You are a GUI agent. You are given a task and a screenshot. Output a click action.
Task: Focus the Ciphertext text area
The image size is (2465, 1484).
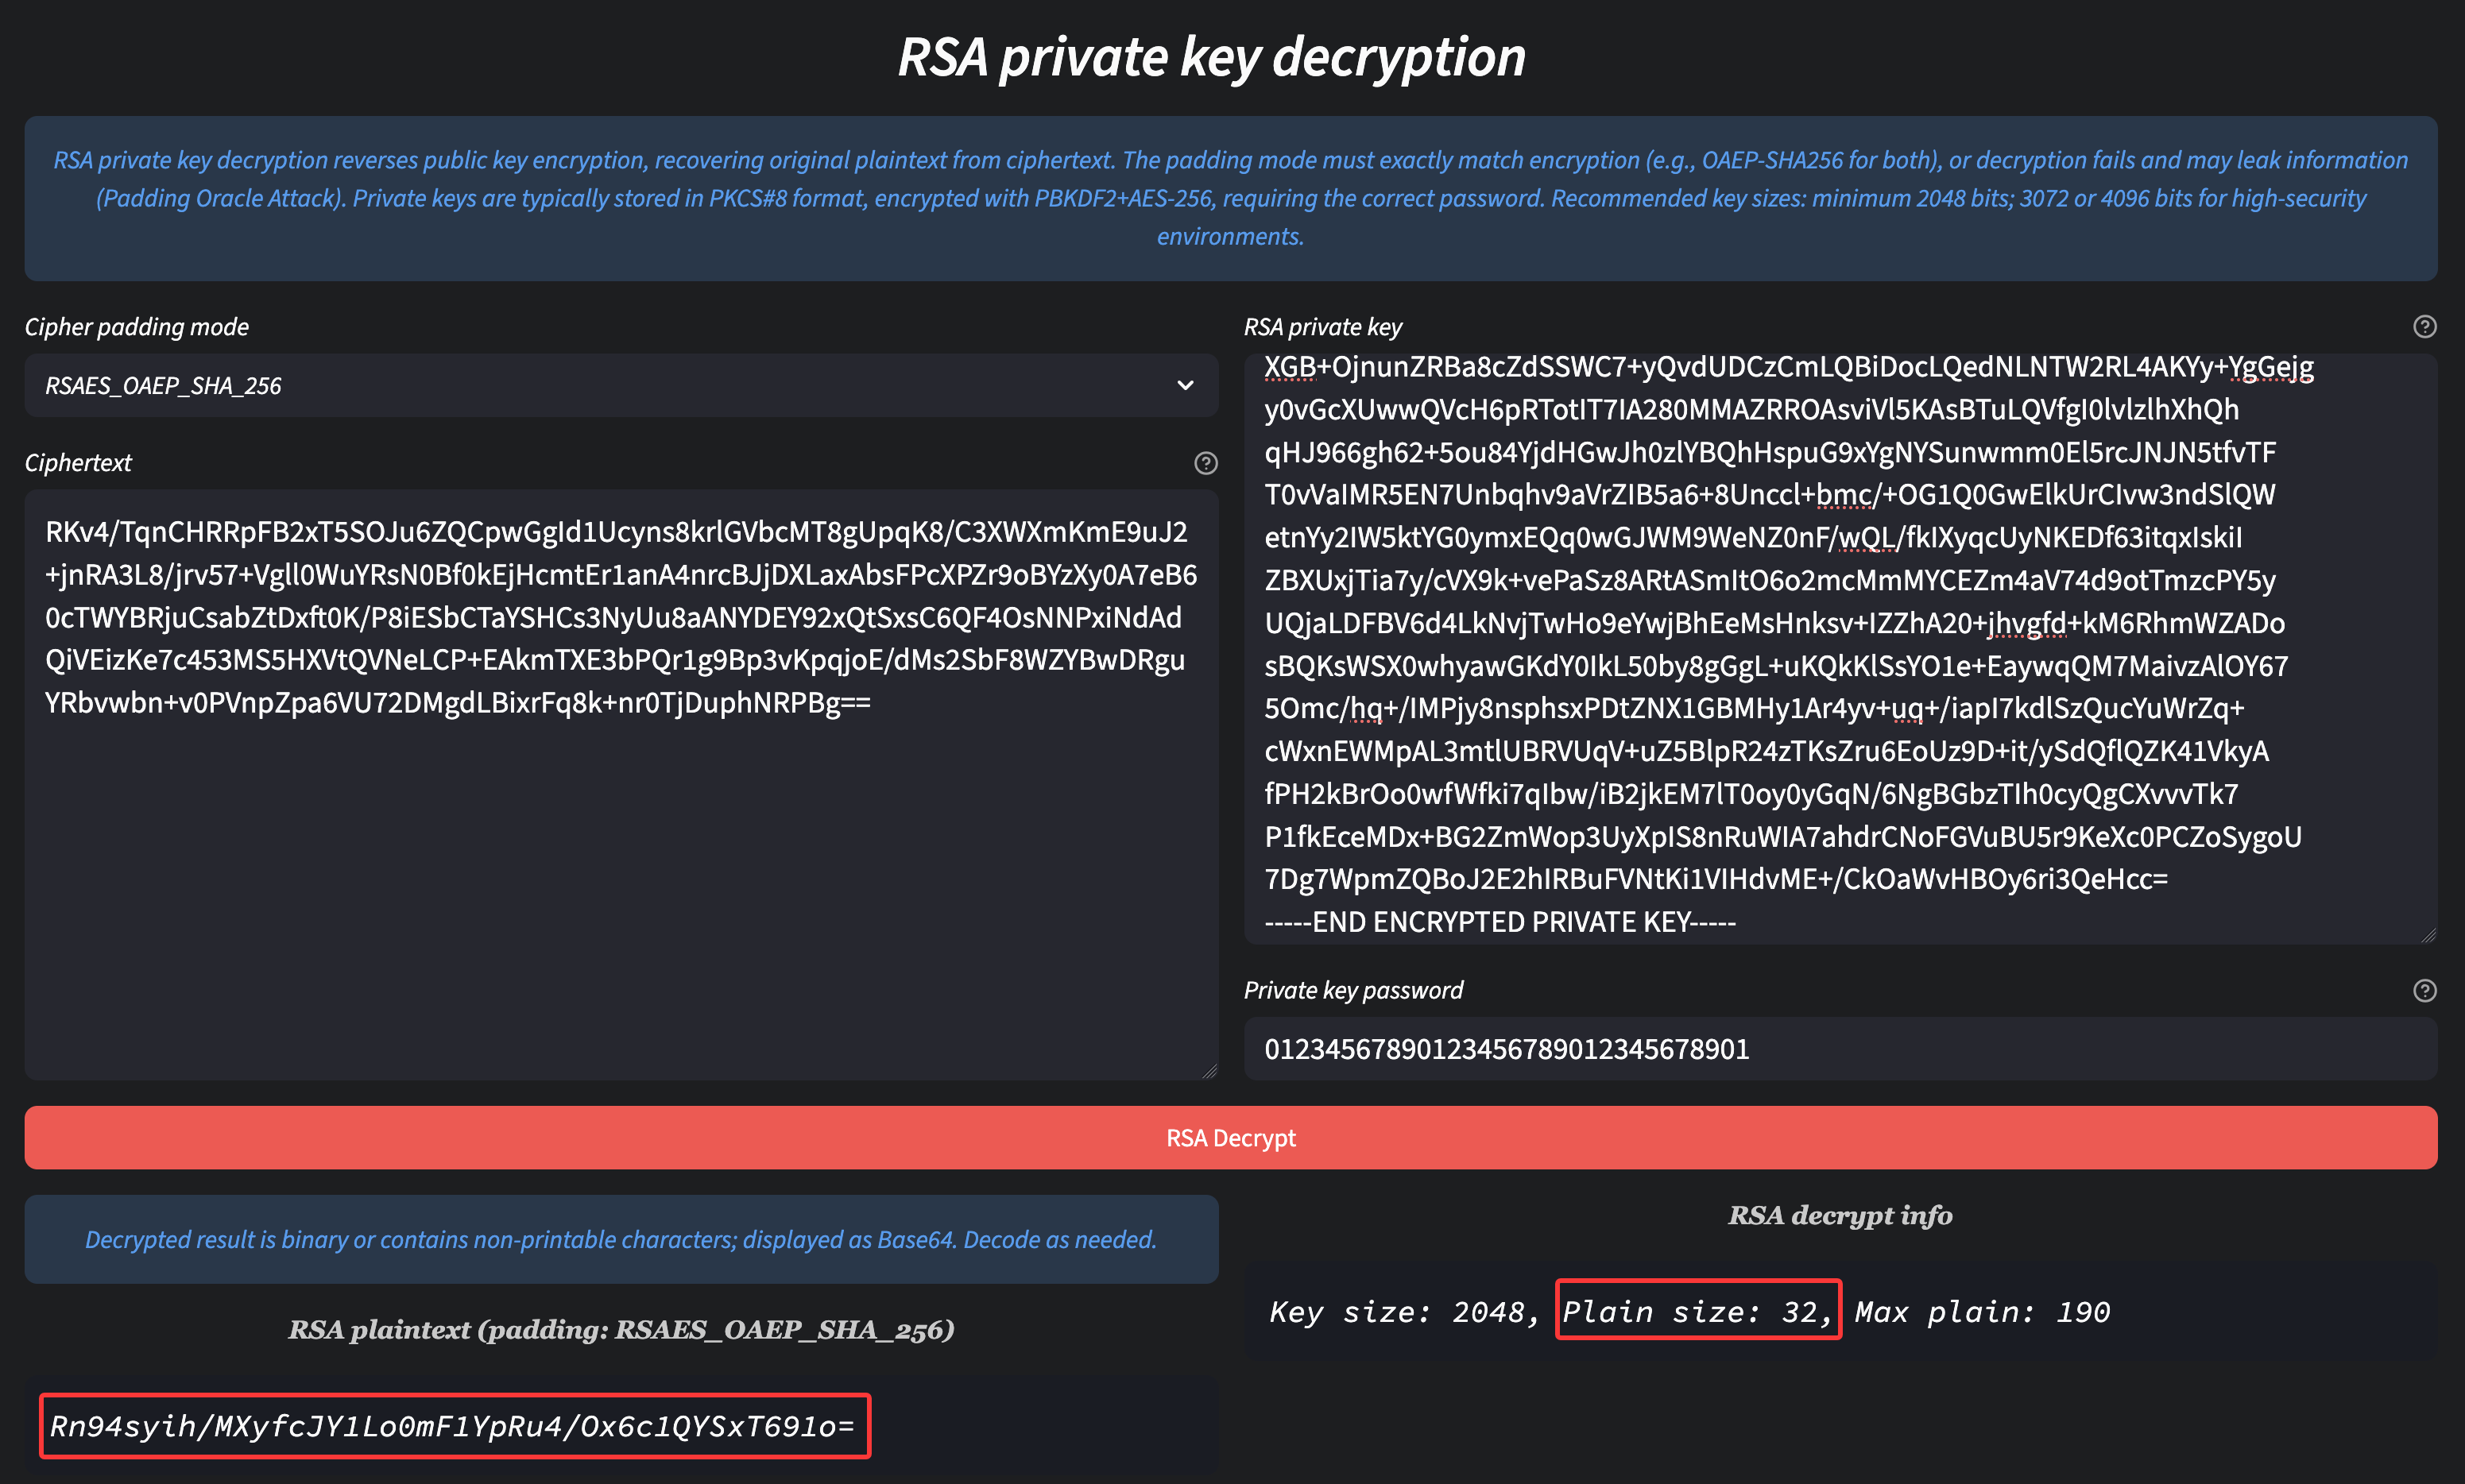tap(620, 880)
